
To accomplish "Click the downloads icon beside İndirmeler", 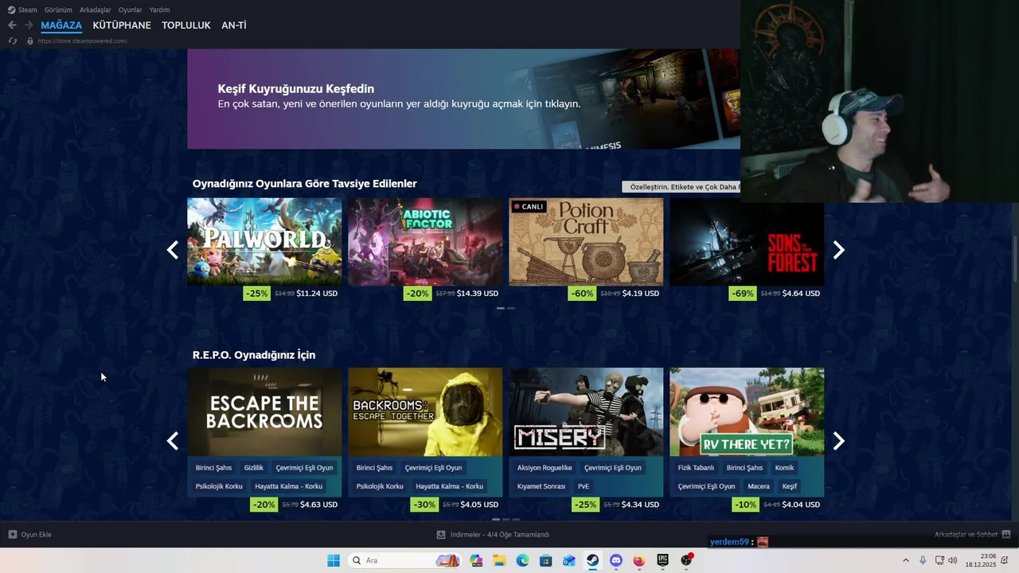I will (441, 535).
